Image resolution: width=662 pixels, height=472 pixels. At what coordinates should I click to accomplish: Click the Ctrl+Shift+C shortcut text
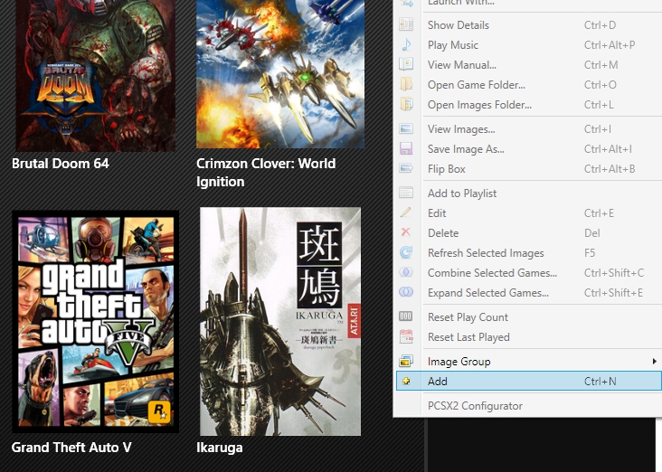(614, 273)
